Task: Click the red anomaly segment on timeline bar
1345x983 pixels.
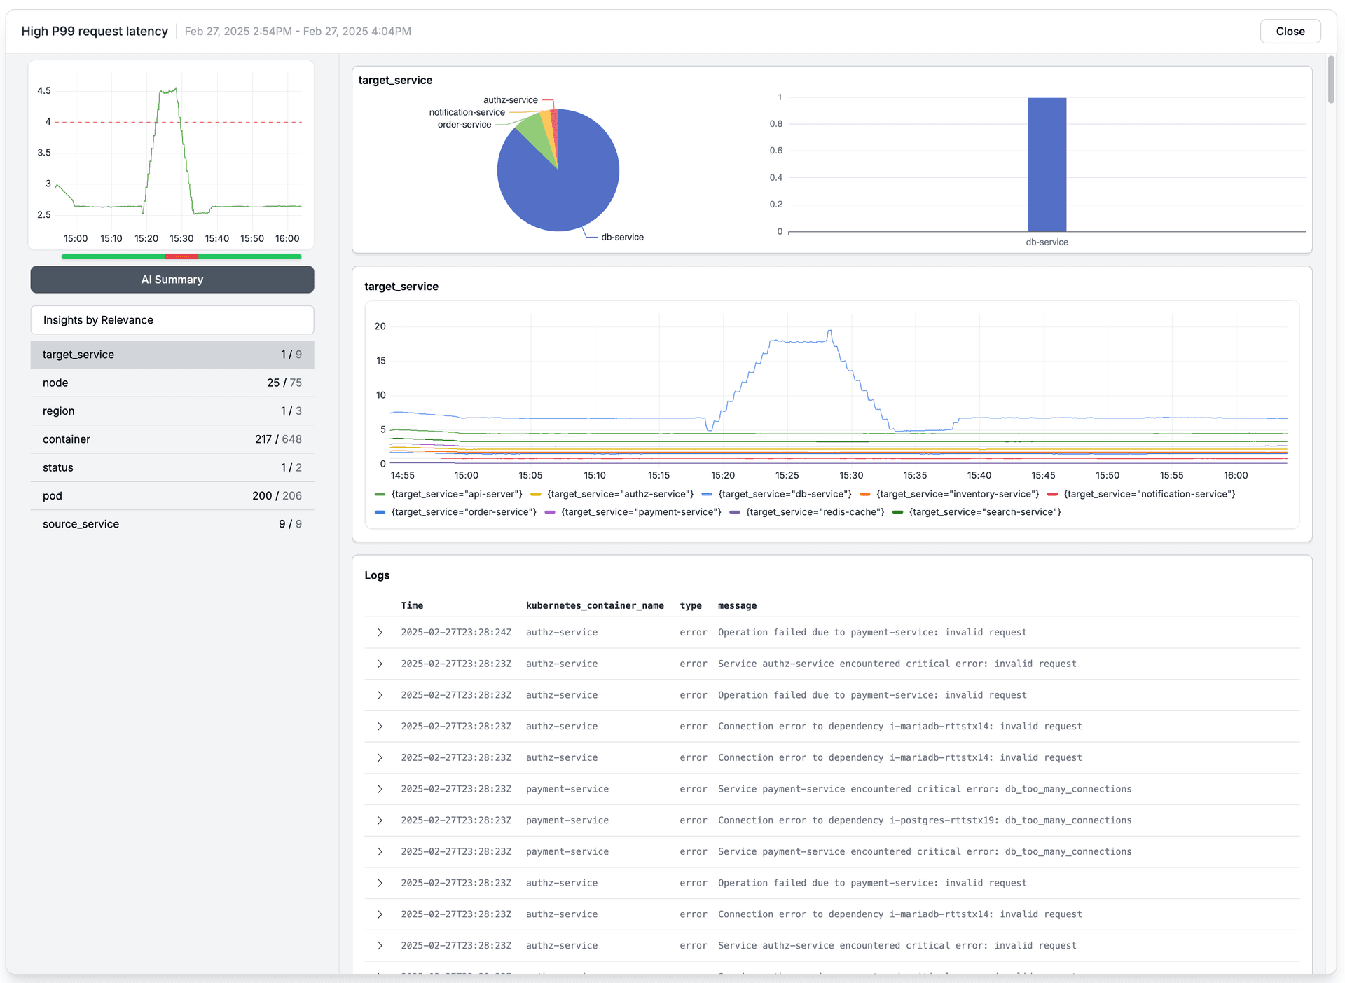Action: coord(181,257)
